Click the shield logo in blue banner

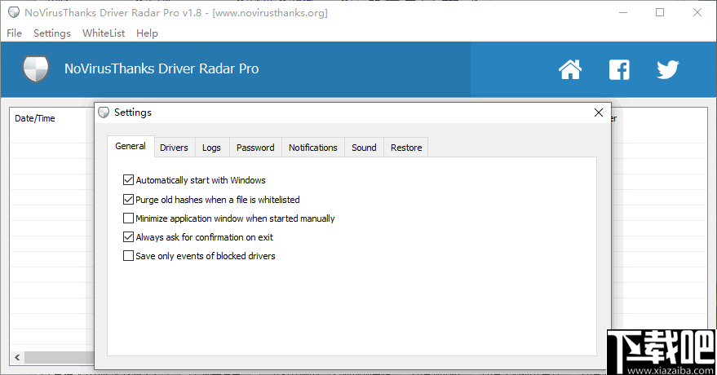[x=36, y=69]
